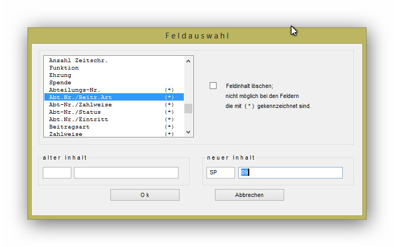Screen dimensions: 394x247
Task: Select 'Abt-Nr./Eintritt' from the list
Action: (79, 120)
